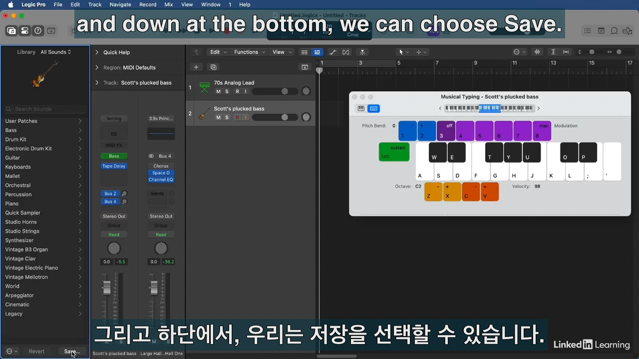Click the highlighted list view icon in Tracks toolbar
639x359 pixels.
317,52
